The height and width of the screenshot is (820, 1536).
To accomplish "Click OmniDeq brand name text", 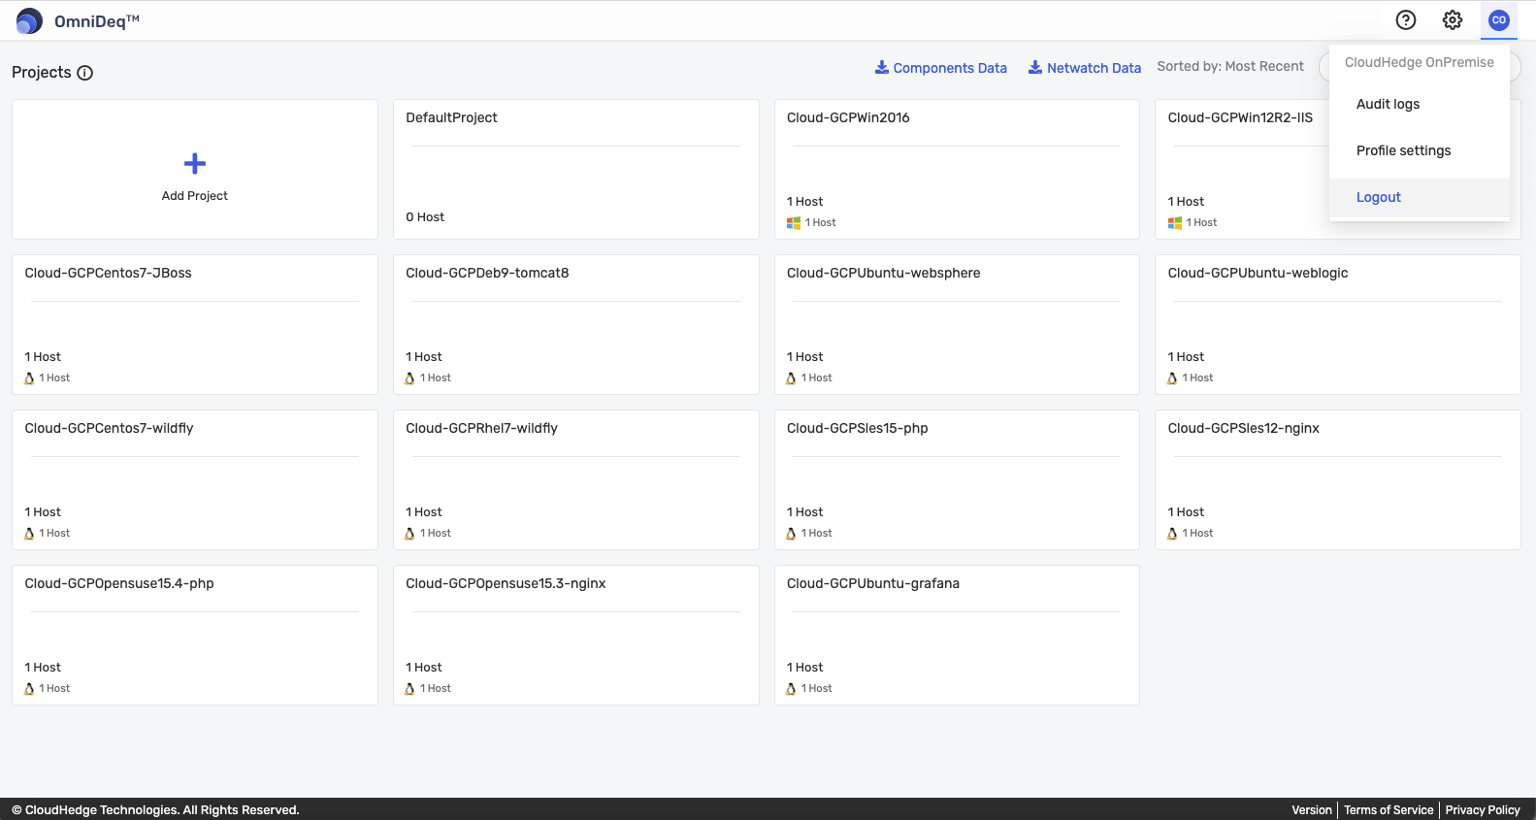I will (x=97, y=21).
